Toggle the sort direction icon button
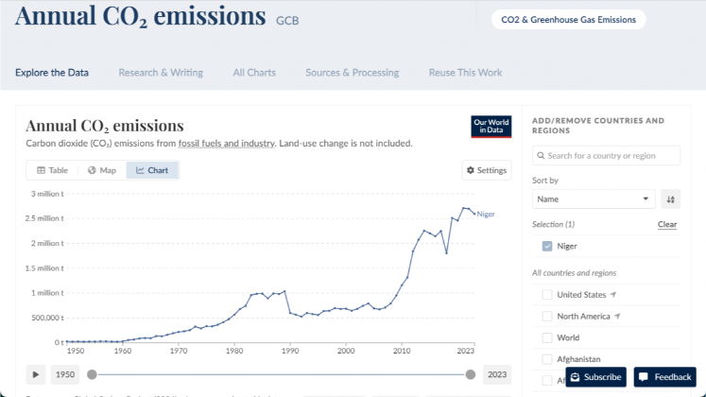Image resolution: width=706 pixels, height=397 pixels. tap(670, 199)
